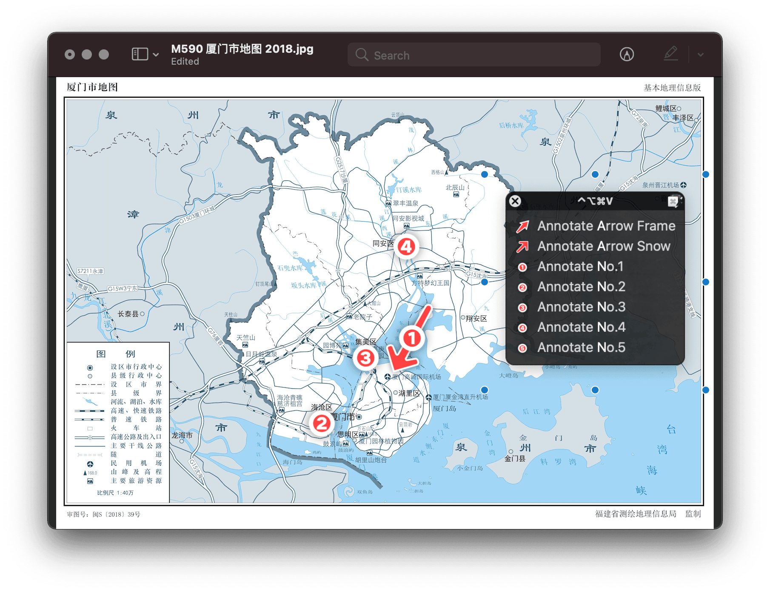The height and width of the screenshot is (592, 770).
Task: Click airport symbol beside 泉州晋江机场
Action: pyautogui.click(x=683, y=185)
